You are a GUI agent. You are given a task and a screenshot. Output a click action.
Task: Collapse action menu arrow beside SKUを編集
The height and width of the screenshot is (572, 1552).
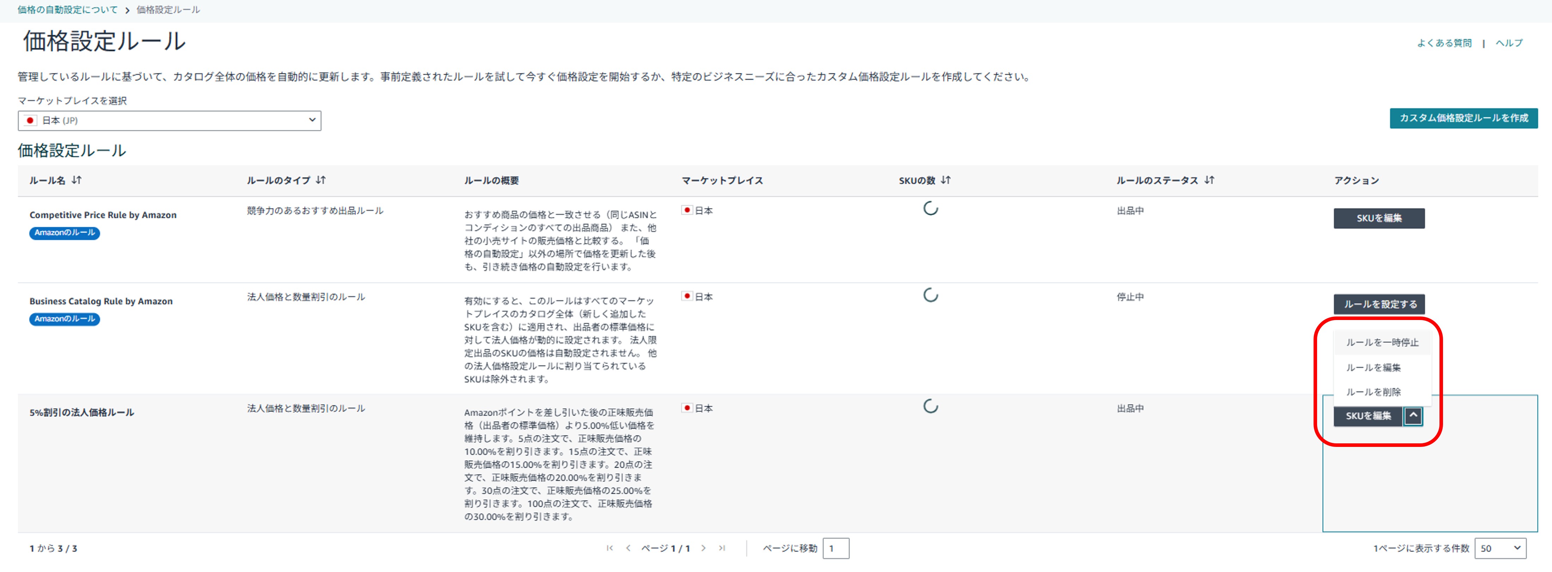[x=1413, y=416]
